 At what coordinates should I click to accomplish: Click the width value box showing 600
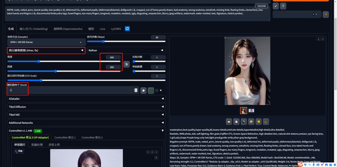113,57
